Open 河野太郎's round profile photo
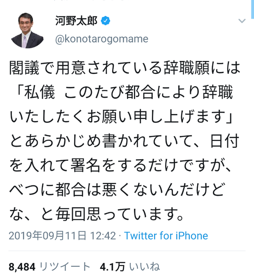Screen dimensions: 254x280 27,31
